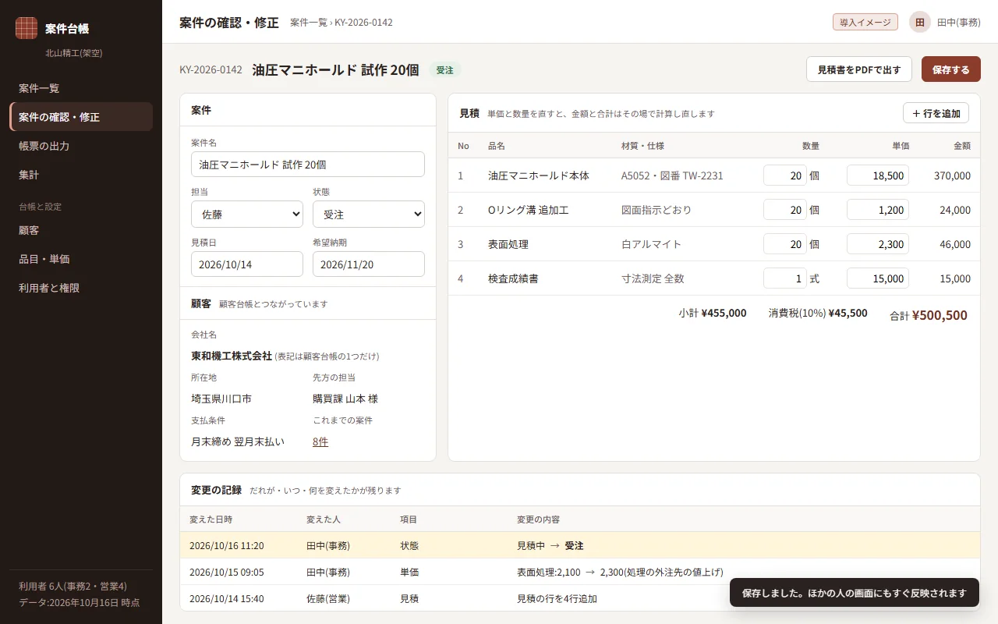Open the 状態 dropdown showing 受注
This screenshot has height=624, width=998.
coord(369,214)
